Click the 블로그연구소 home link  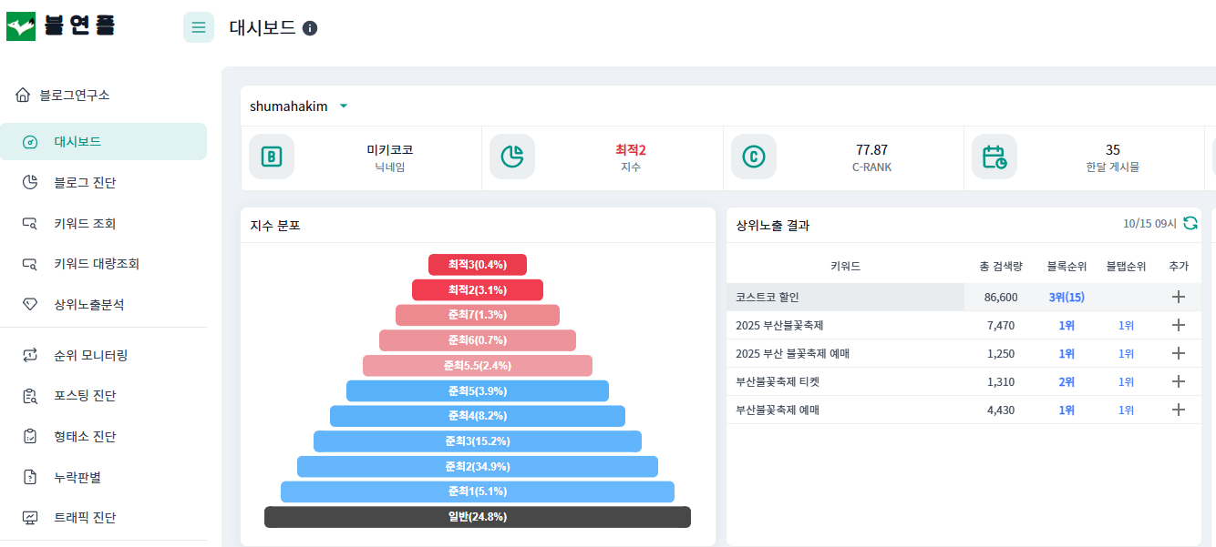pyautogui.click(x=74, y=95)
